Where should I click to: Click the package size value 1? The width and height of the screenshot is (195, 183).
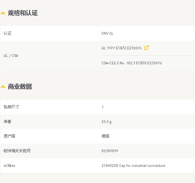pyautogui.click(x=103, y=107)
